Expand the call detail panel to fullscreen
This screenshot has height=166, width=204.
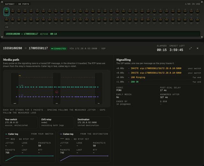pos(191,48)
